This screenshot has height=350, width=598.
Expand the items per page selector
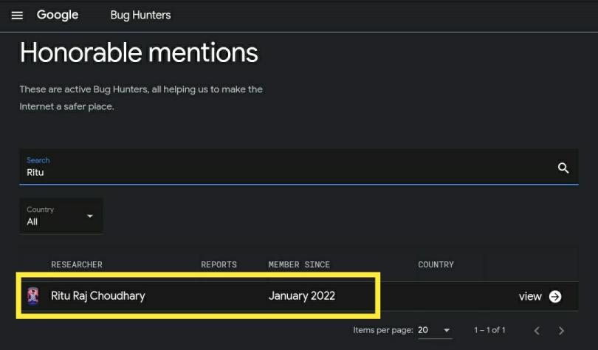[435, 330]
